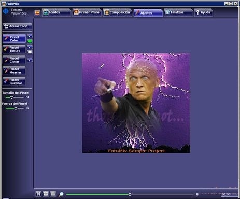The width and height of the screenshot is (240, 199).
Task: Open the green color swatch for Pincel Color
Action: click(x=30, y=41)
